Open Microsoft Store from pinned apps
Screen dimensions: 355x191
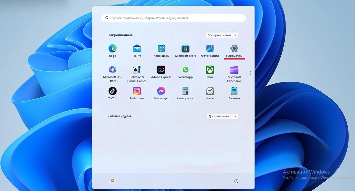click(185, 51)
